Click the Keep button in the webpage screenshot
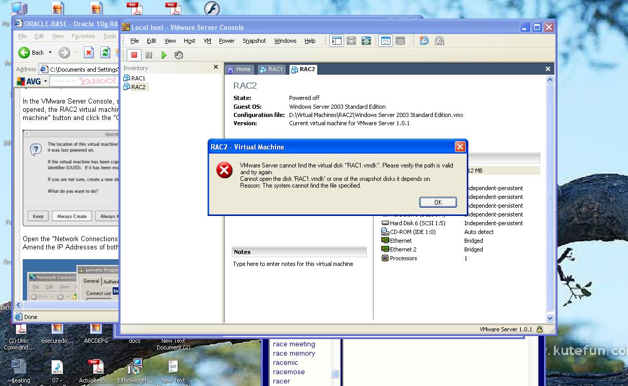Image resolution: width=628 pixels, height=386 pixels. point(38,216)
